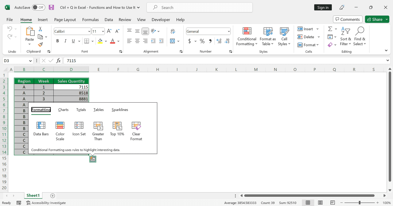Screen dimensions: 393x206
Task: Click Insert Function fx icon
Action: click(x=58, y=61)
